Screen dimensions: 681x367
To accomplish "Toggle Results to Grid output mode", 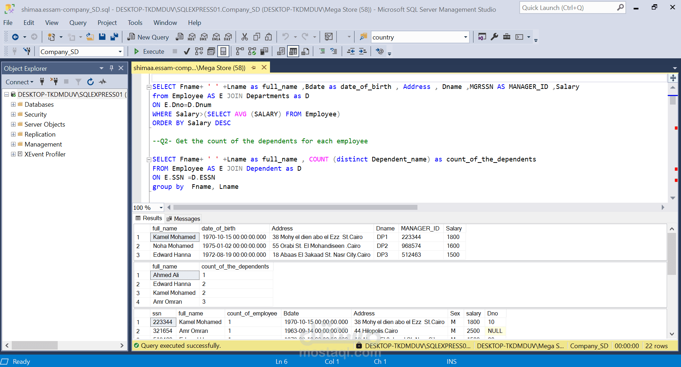I will 293,52.
